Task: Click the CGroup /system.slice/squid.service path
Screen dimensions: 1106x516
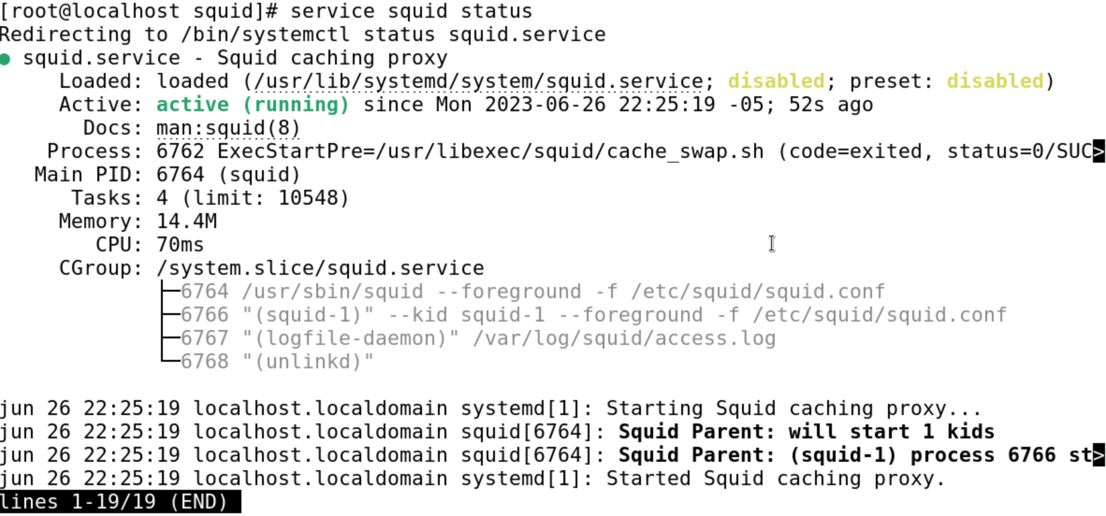Action: (x=320, y=269)
